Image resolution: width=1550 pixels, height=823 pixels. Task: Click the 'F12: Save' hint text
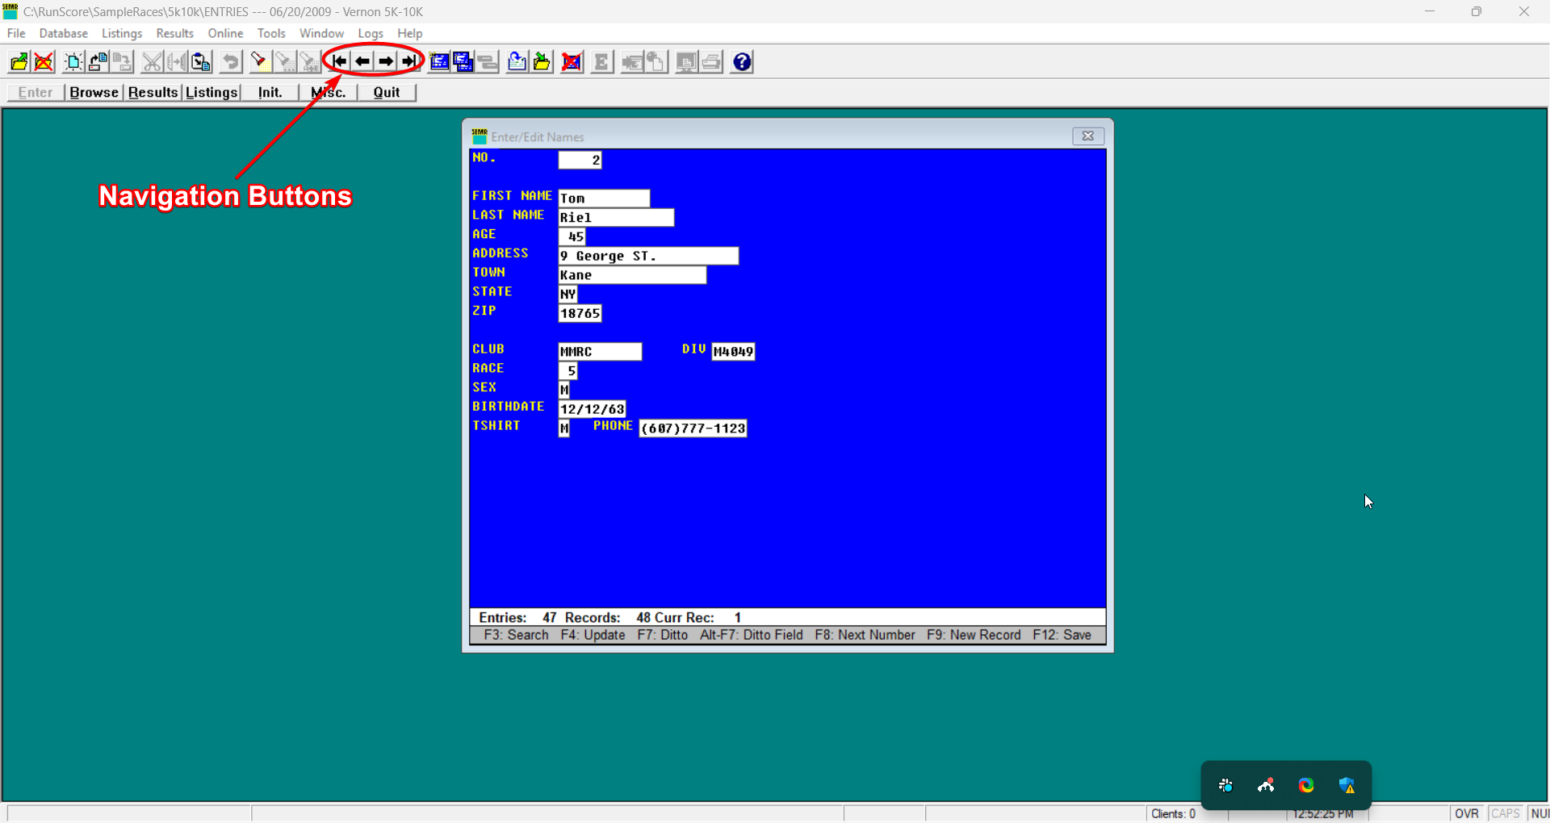pos(1062,635)
